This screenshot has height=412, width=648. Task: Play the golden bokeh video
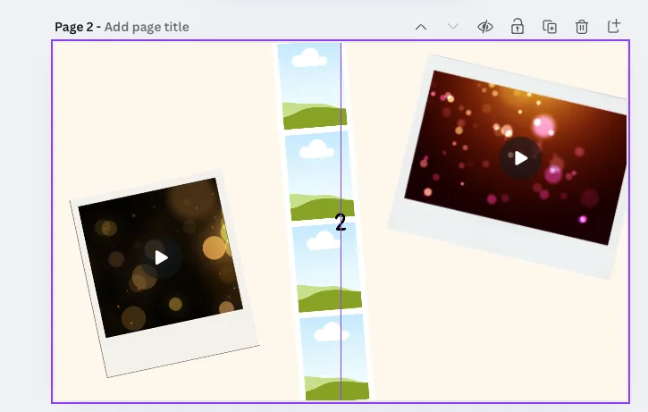tap(161, 258)
